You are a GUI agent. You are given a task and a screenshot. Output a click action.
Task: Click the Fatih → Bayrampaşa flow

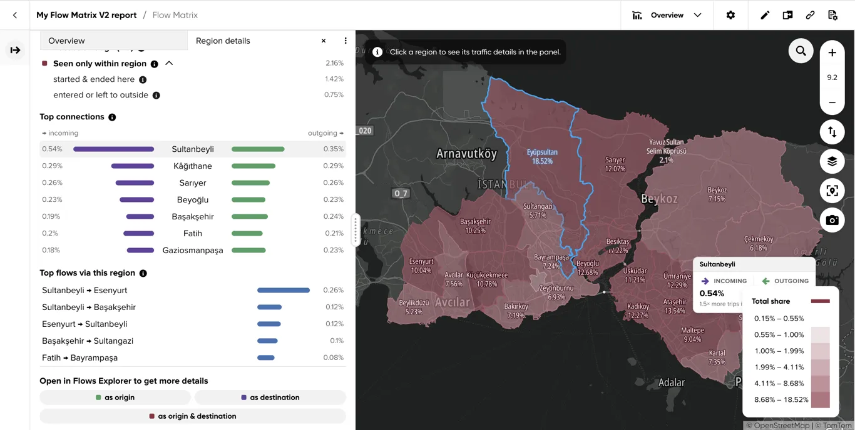click(193, 357)
